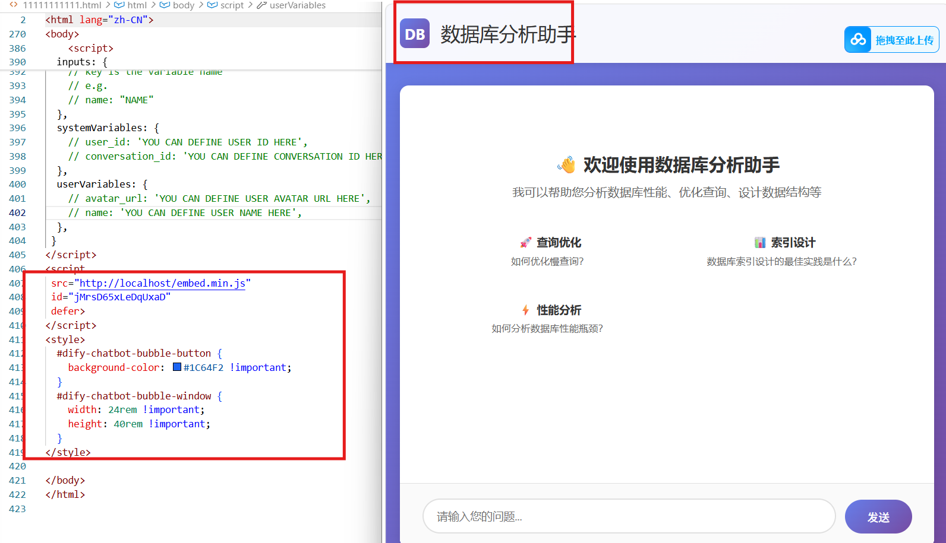
Task: Click the waving hand emoji in welcome heading
Action: (567, 164)
